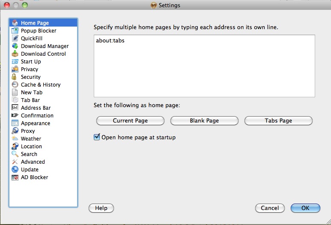Screen dimensions: 331x225
Task: Click the Popup Blocker icon in sidebar
Action: (x=15, y=31)
